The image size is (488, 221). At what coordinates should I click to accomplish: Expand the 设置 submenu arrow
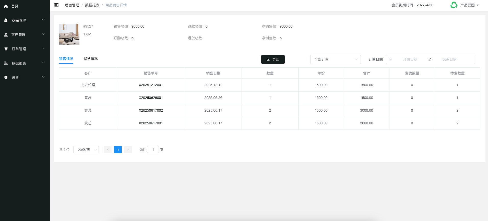pos(43,77)
